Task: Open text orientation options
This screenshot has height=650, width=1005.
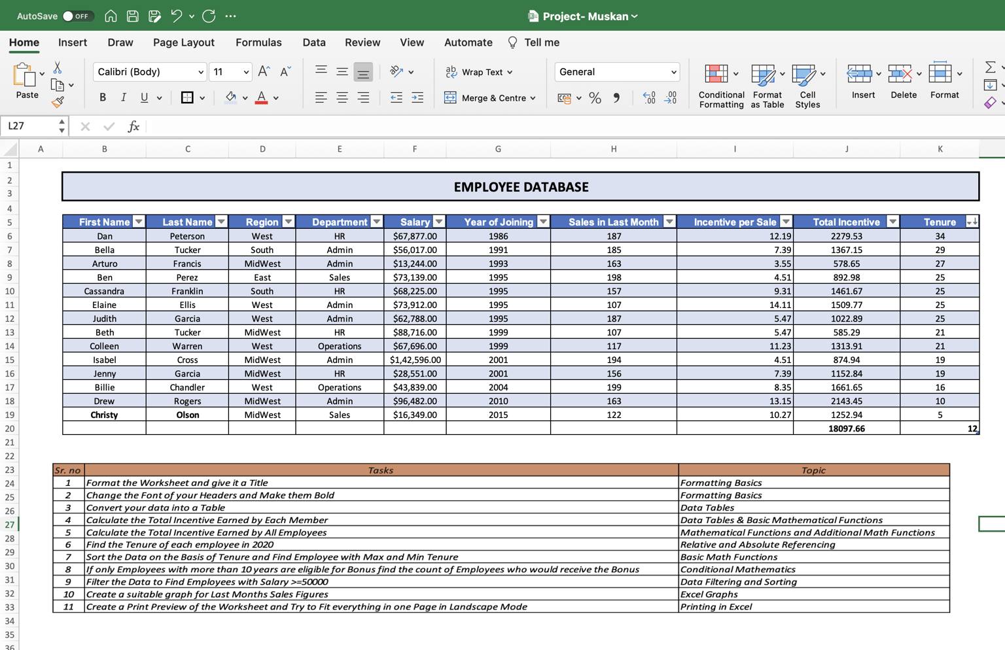Action: [x=401, y=71]
